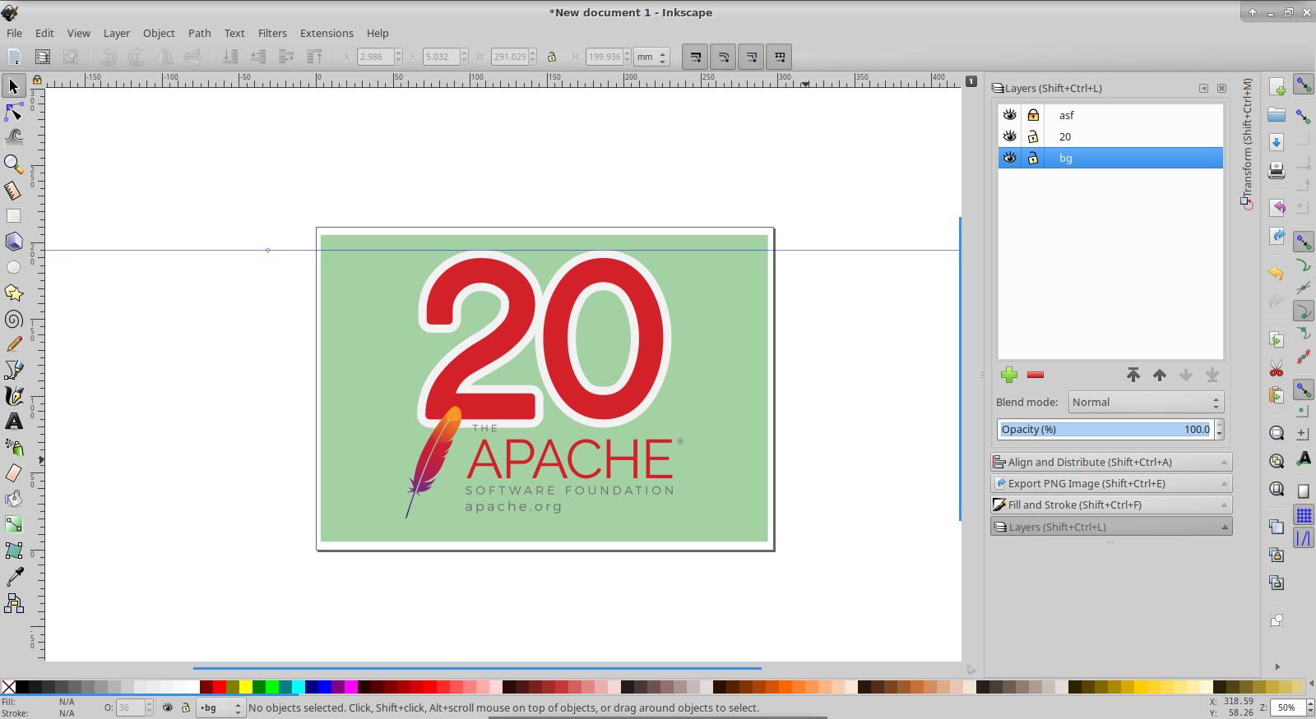Click the Print document icon
The image size is (1316, 719).
[1277, 170]
